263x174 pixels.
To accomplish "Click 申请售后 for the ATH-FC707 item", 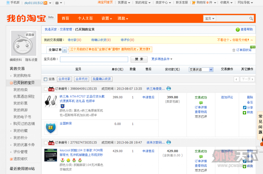I will pyautogui.click(x=148, y=97).
